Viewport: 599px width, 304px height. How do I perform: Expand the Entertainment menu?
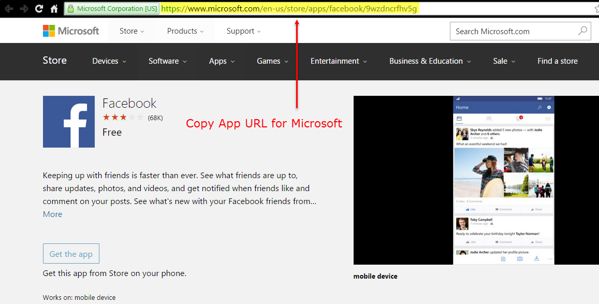pyautogui.click(x=339, y=61)
